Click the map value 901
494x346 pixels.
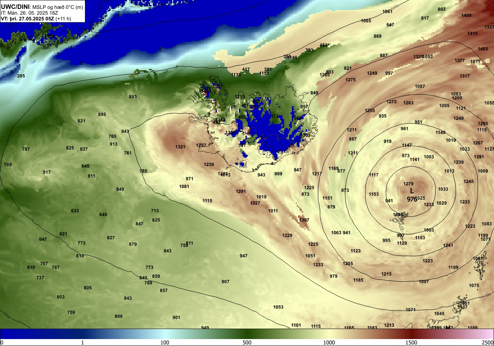click(176, 317)
